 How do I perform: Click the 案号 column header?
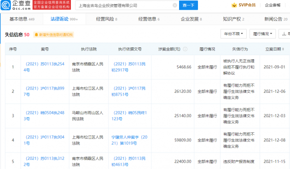[x=45, y=49]
